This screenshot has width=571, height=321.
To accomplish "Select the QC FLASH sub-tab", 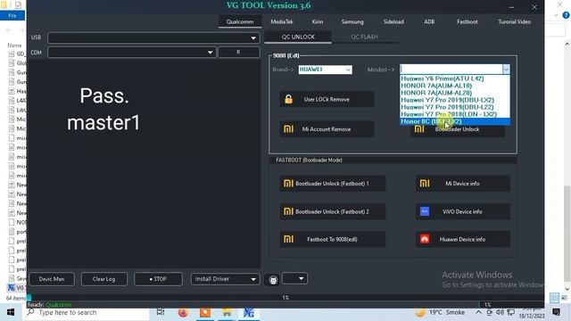I will pyautogui.click(x=364, y=37).
